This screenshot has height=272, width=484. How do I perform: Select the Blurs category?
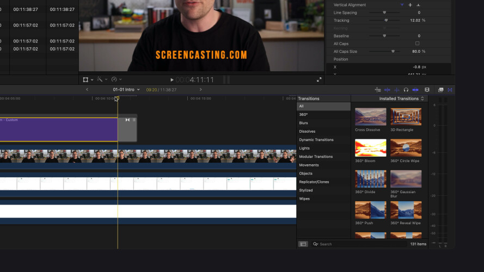tap(323, 123)
